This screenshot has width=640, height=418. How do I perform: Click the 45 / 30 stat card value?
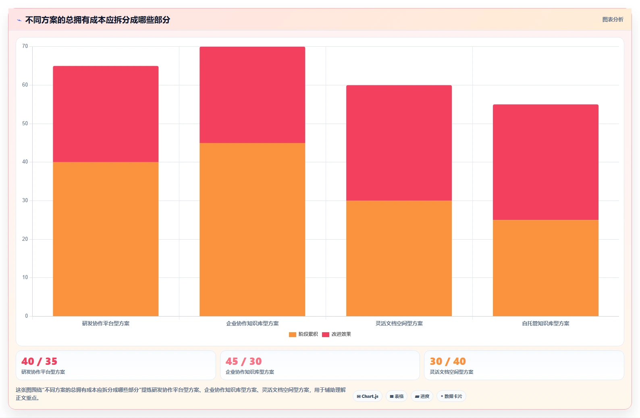coord(244,361)
